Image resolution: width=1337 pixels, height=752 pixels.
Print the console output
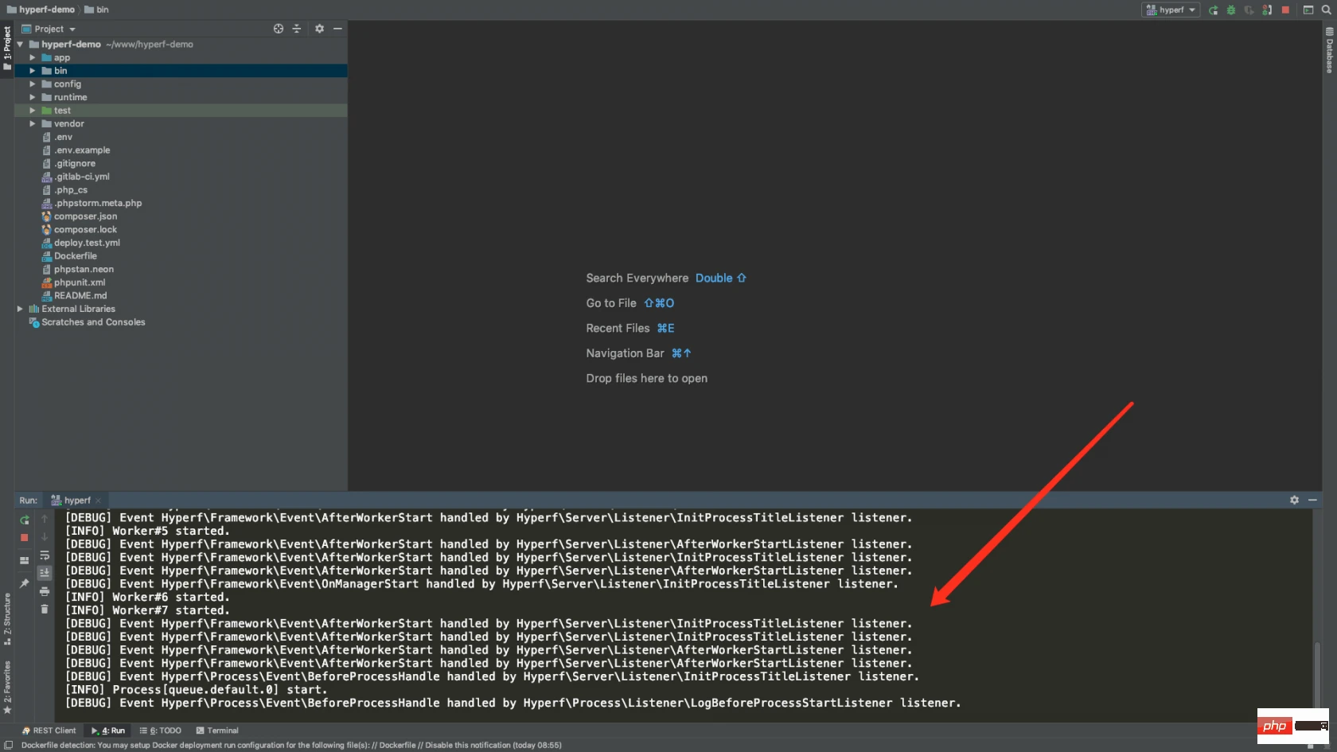pyautogui.click(x=45, y=591)
